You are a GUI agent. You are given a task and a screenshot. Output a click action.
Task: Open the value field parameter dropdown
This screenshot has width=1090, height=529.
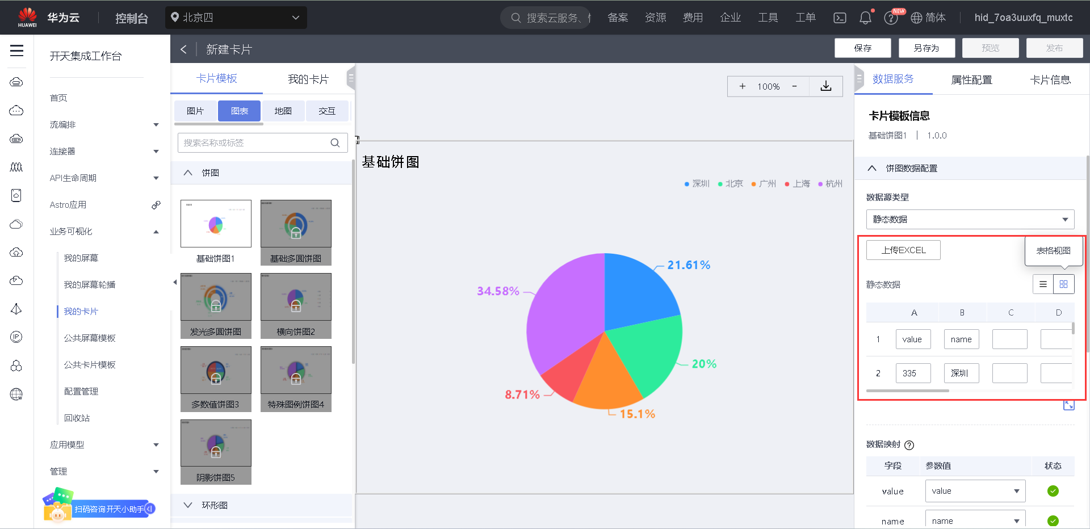[975, 491]
